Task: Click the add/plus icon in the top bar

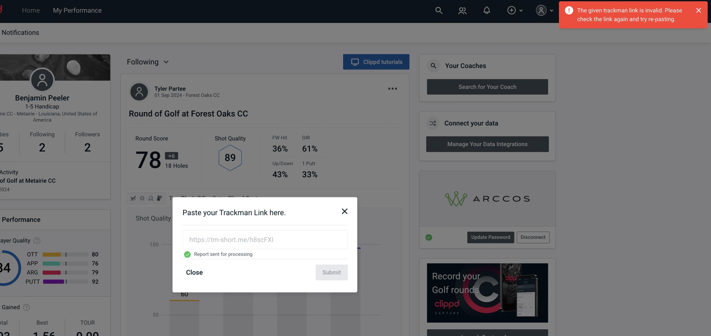Action: pos(512,10)
